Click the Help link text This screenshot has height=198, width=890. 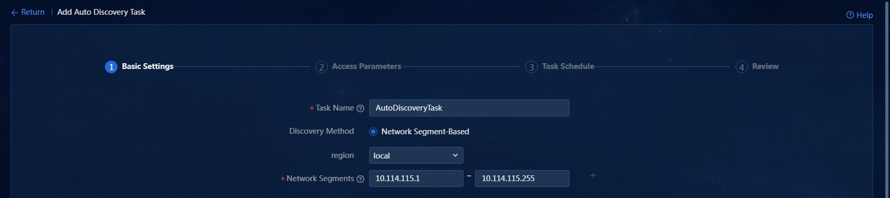coord(864,15)
